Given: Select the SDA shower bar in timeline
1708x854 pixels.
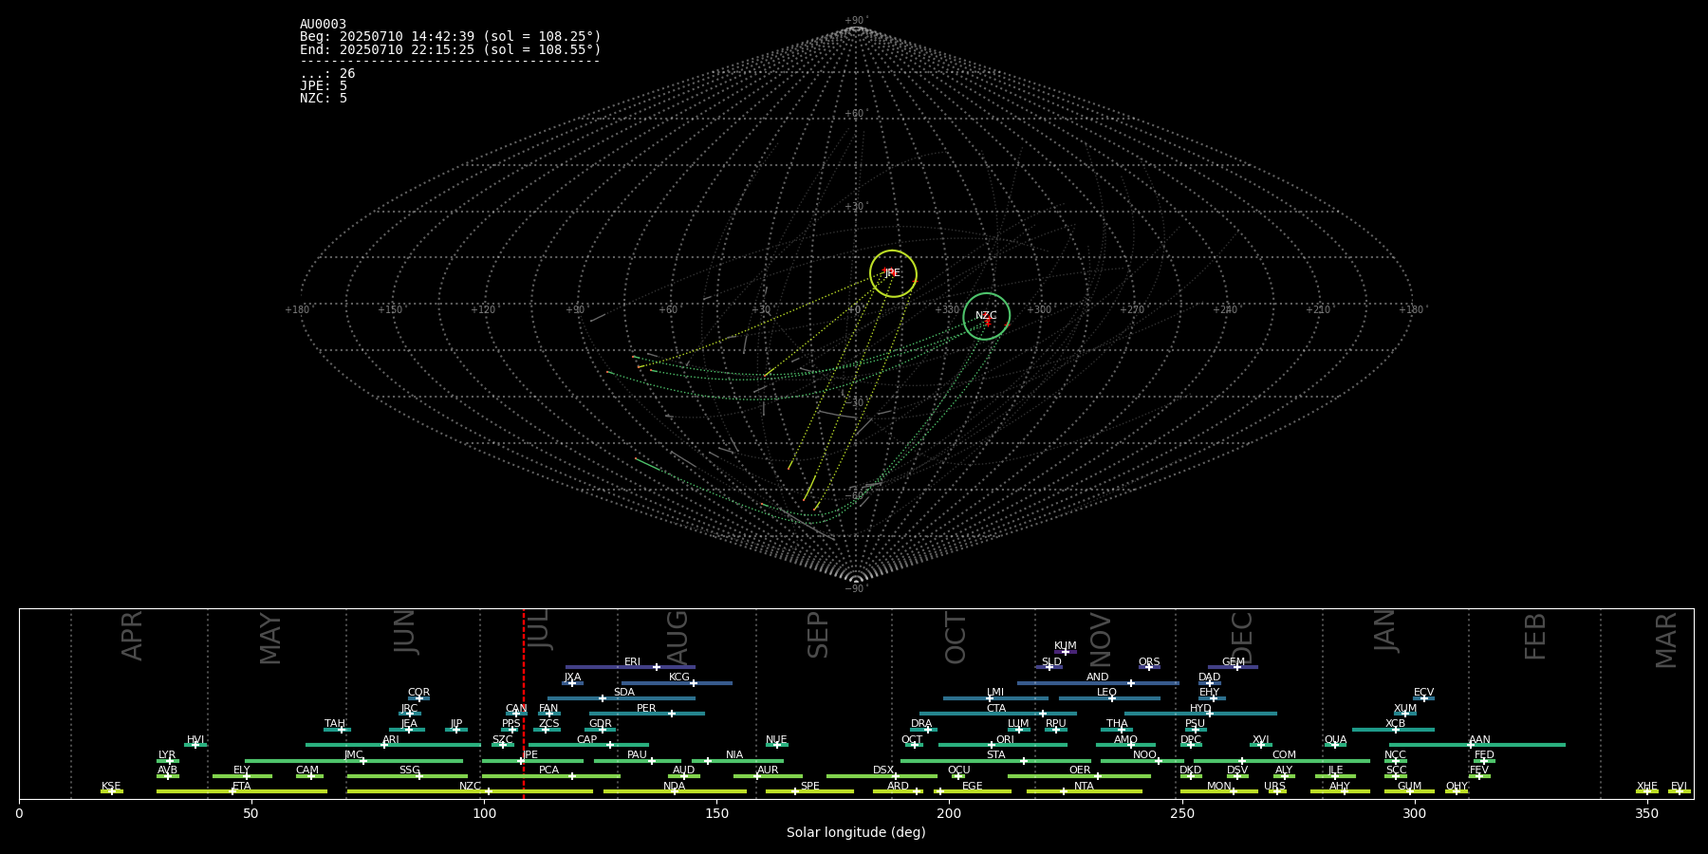Looking at the screenshot, I should coord(621,698).
